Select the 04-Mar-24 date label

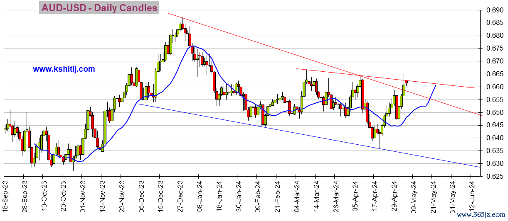tap(298, 197)
